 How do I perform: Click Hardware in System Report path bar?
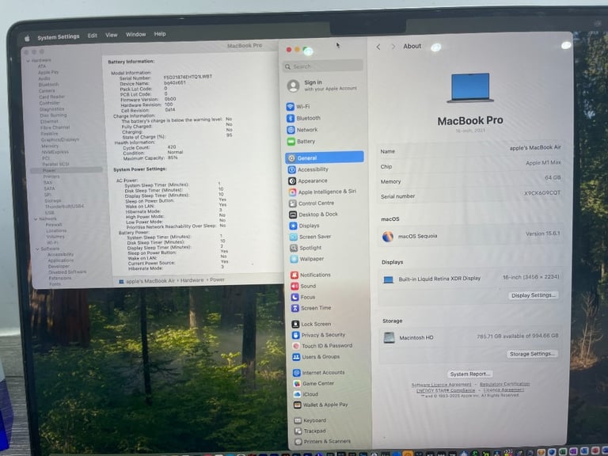point(192,280)
